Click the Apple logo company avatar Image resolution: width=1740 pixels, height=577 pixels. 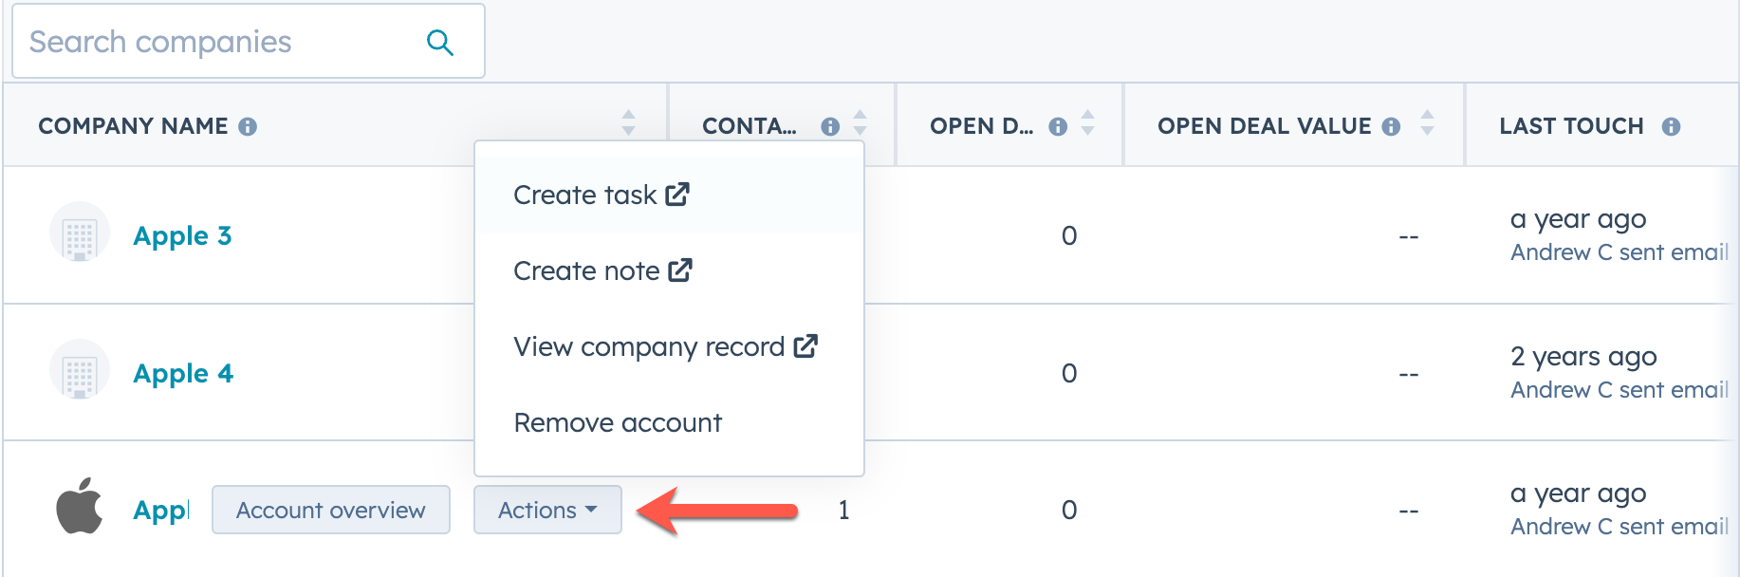[80, 507]
